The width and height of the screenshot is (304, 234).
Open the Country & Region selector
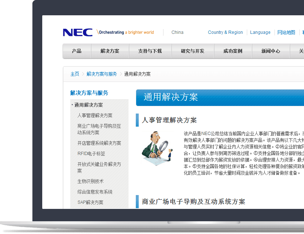[225, 32]
